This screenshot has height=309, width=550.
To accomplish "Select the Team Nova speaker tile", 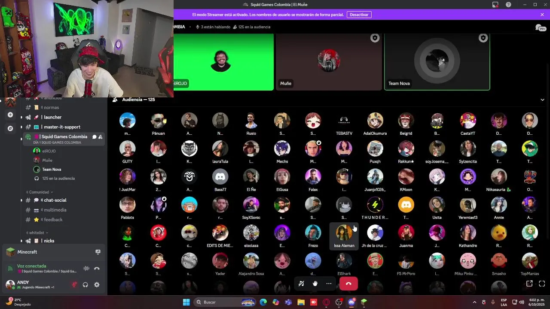I will tap(437, 62).
